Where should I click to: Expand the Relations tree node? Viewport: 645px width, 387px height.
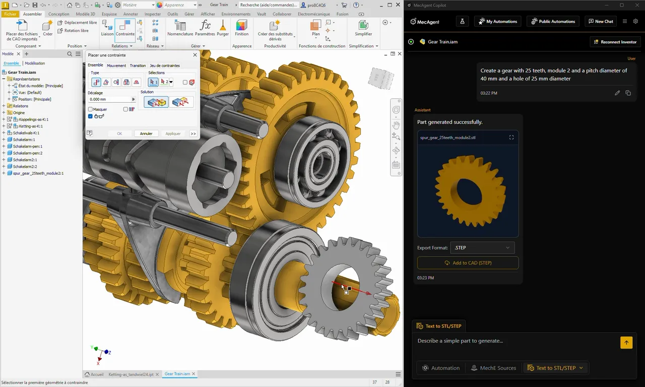coord(4,106)
